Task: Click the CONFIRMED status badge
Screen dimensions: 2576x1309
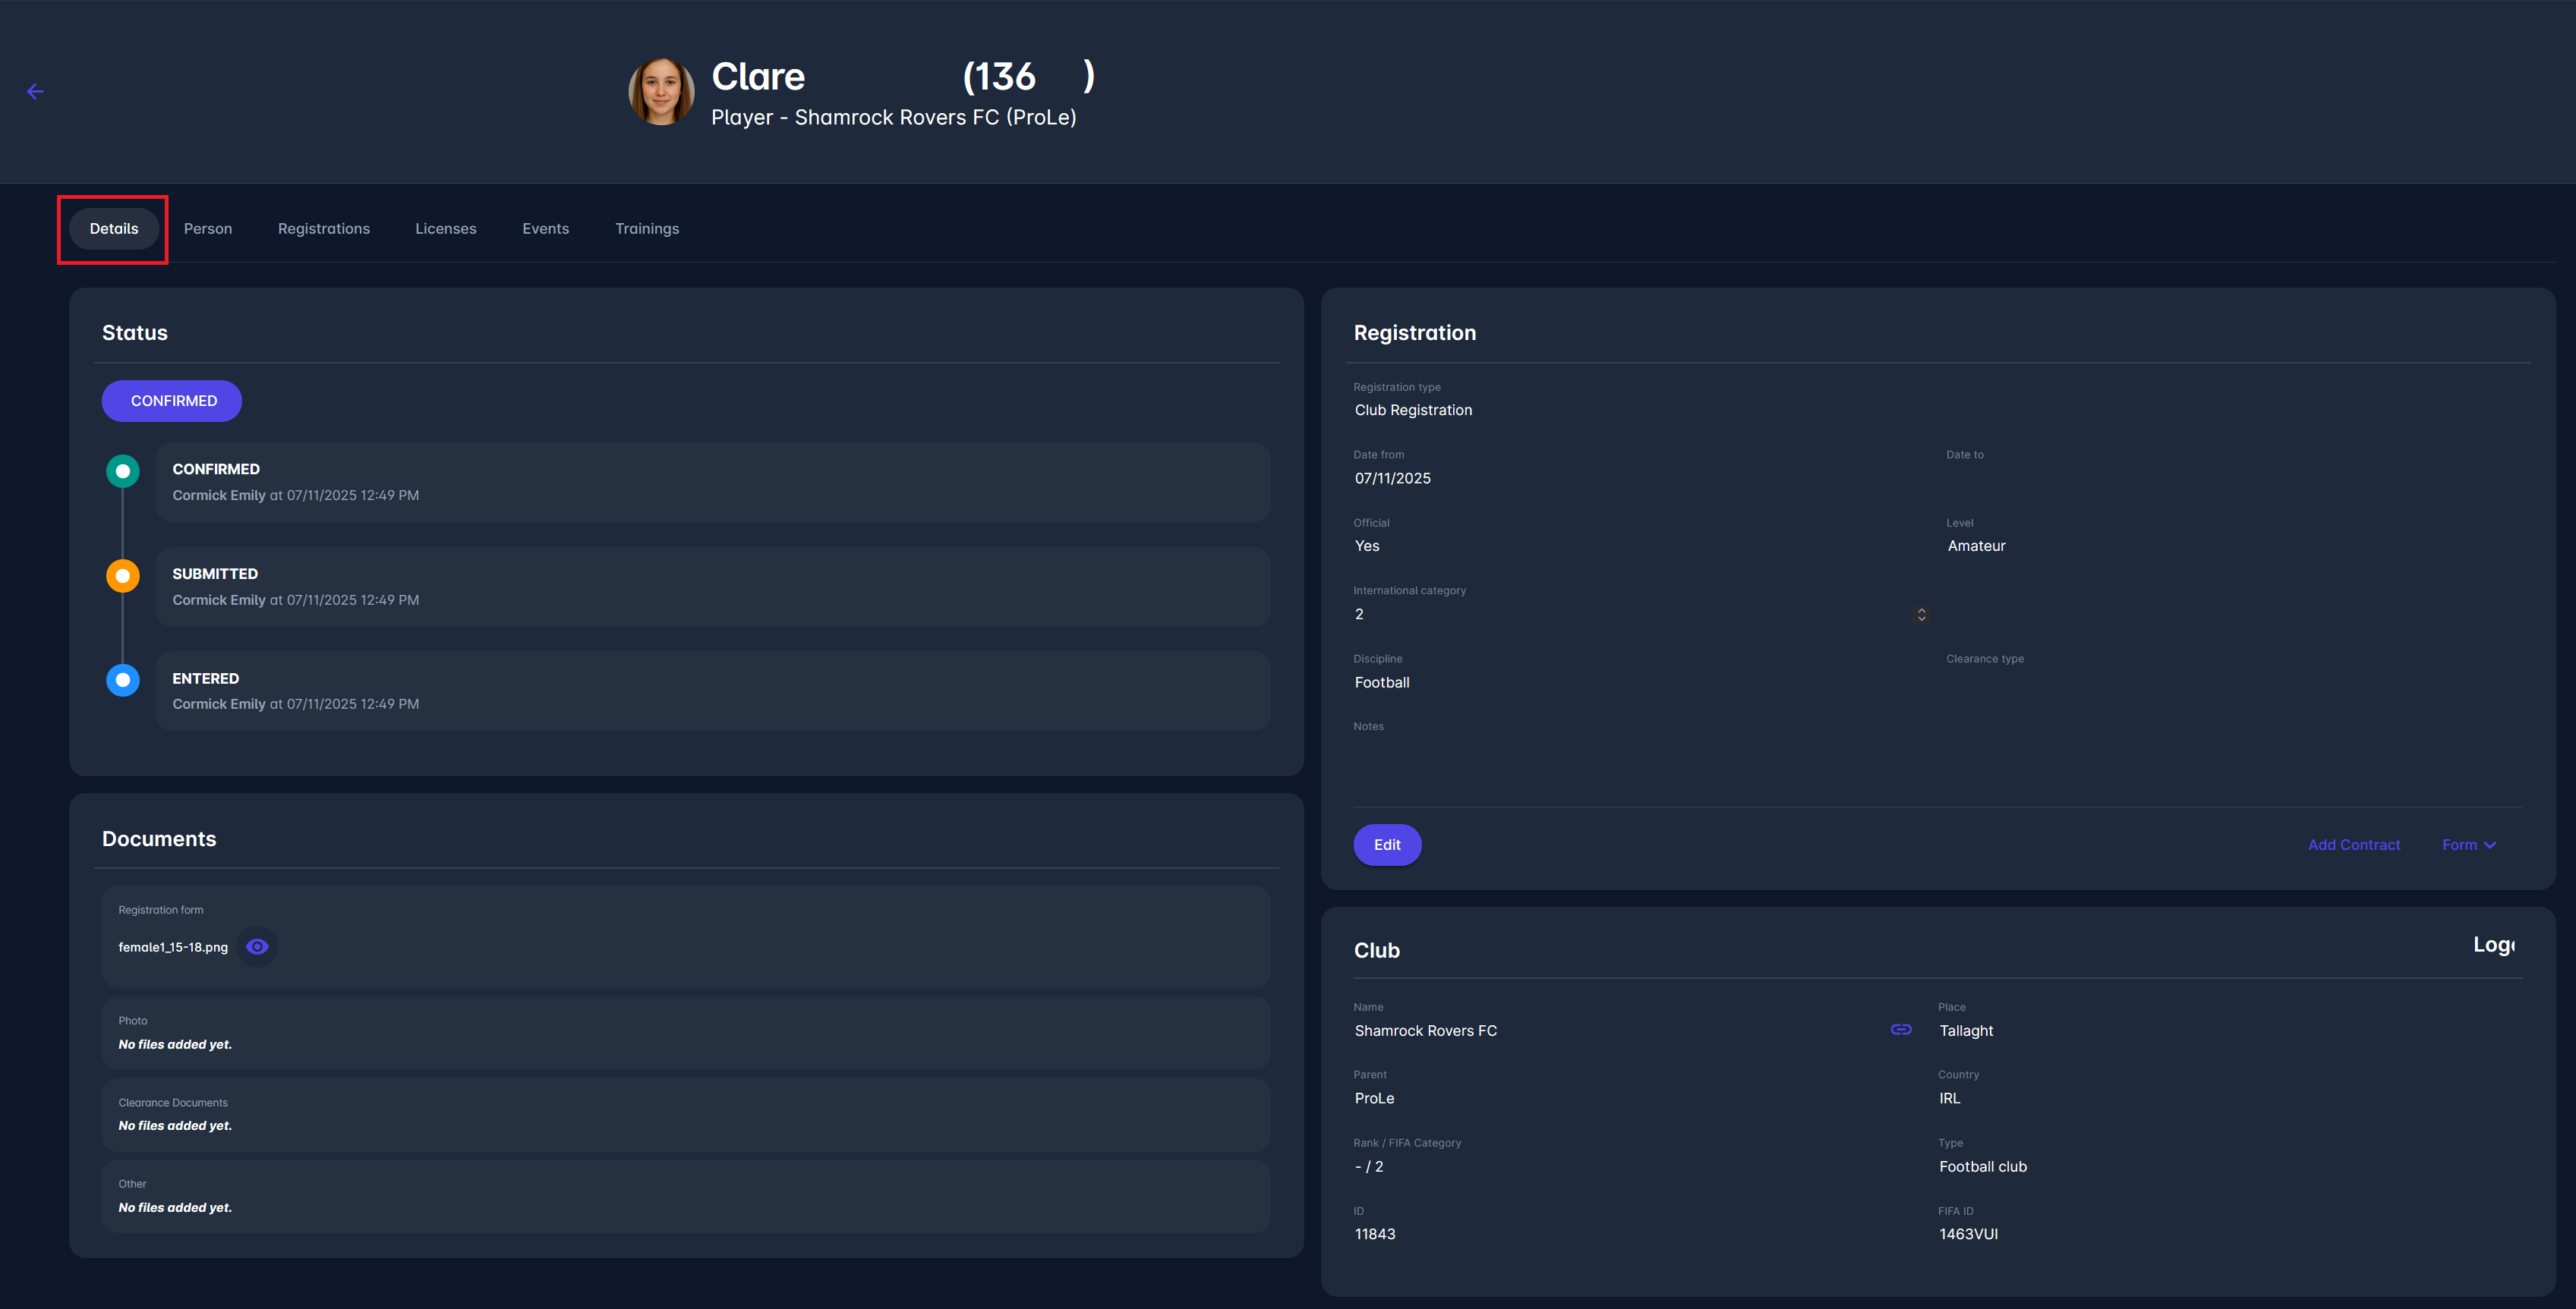Action: point(172,401)
